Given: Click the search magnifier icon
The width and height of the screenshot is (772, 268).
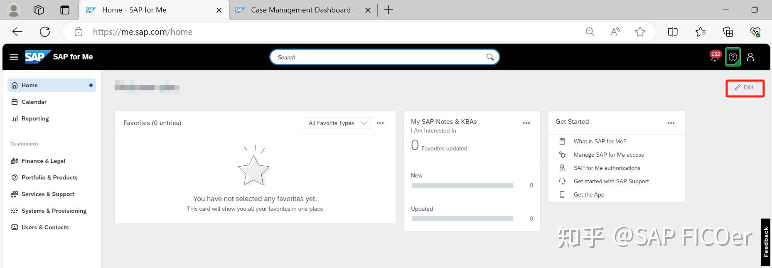Looking at the screenshot, I should point(490,57).
